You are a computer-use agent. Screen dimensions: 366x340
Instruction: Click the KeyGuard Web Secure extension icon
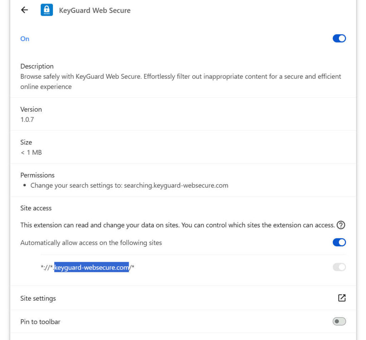46,10
